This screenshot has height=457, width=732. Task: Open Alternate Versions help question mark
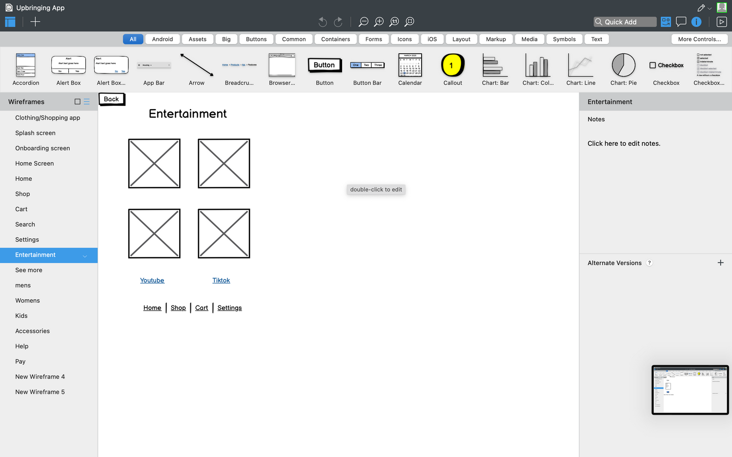point(649,263)
